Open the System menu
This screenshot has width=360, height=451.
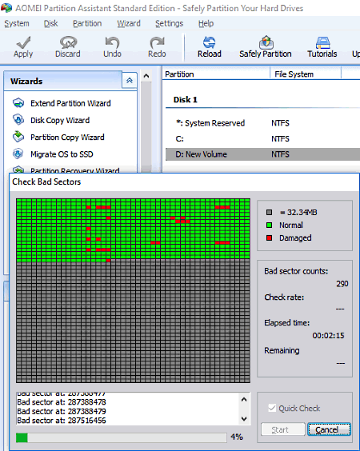17,23
